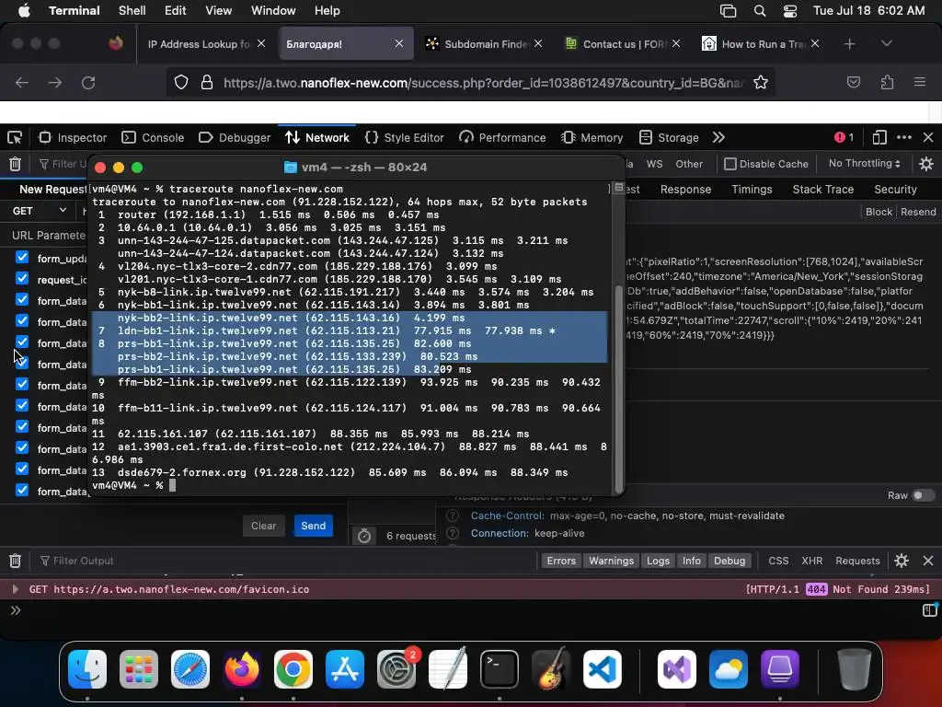Image resolution: width=942 pixels, height=707 pixels.
Task: Expand the favicon.ico GET log entry
Action: click(15, 589)
